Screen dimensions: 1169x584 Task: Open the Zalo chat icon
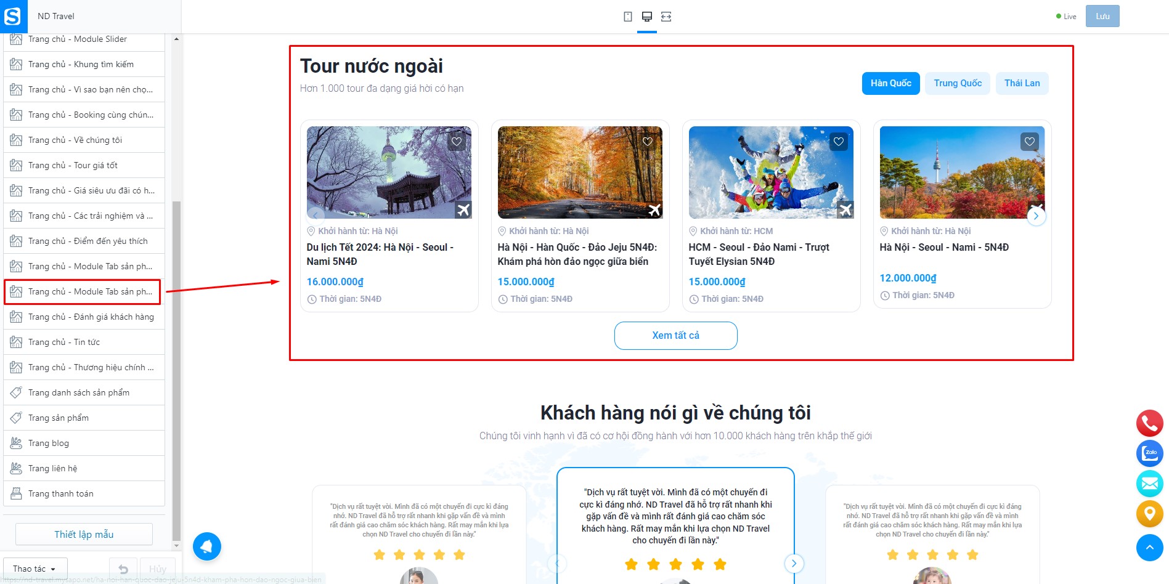point(1150,453)
